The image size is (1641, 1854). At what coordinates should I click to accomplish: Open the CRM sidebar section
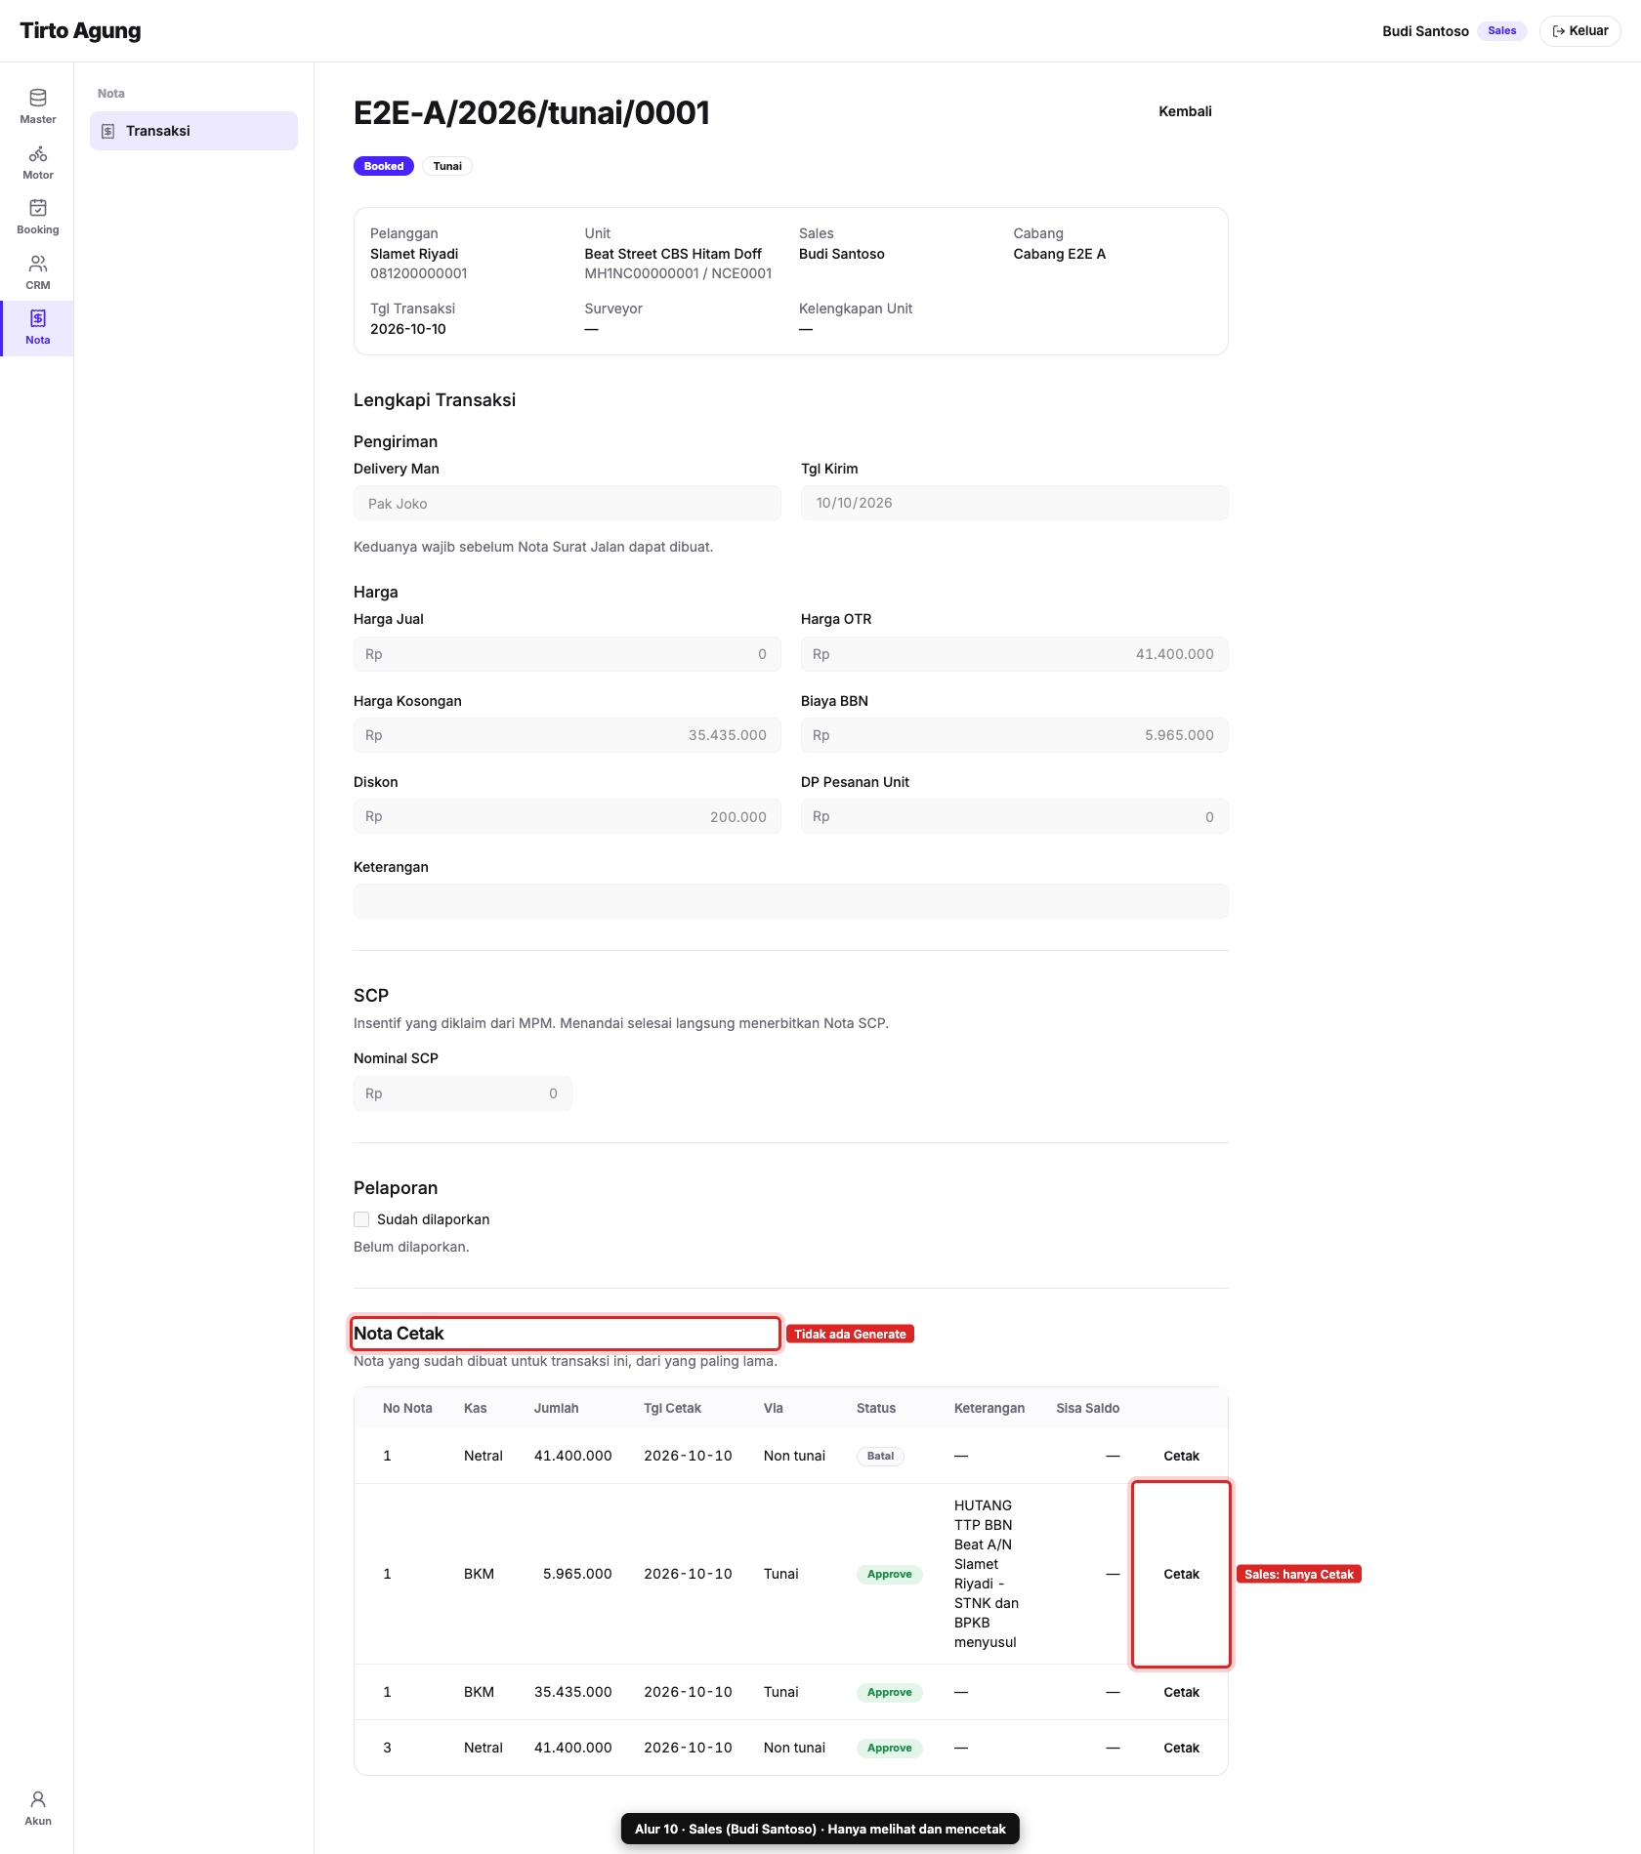pyautogui.click(x=37, y=272)
